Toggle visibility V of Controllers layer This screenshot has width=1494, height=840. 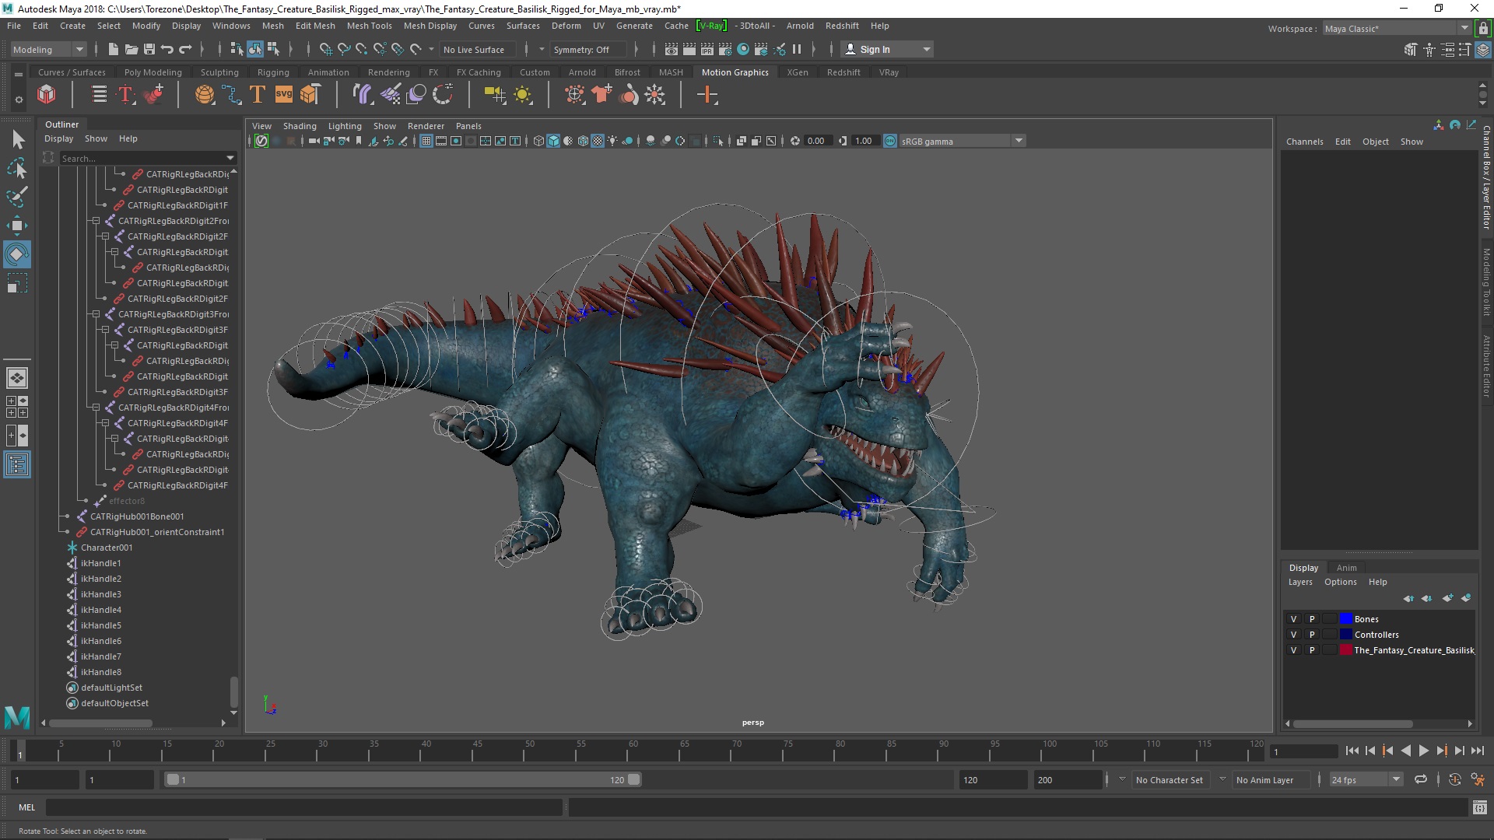point(1293,635)
